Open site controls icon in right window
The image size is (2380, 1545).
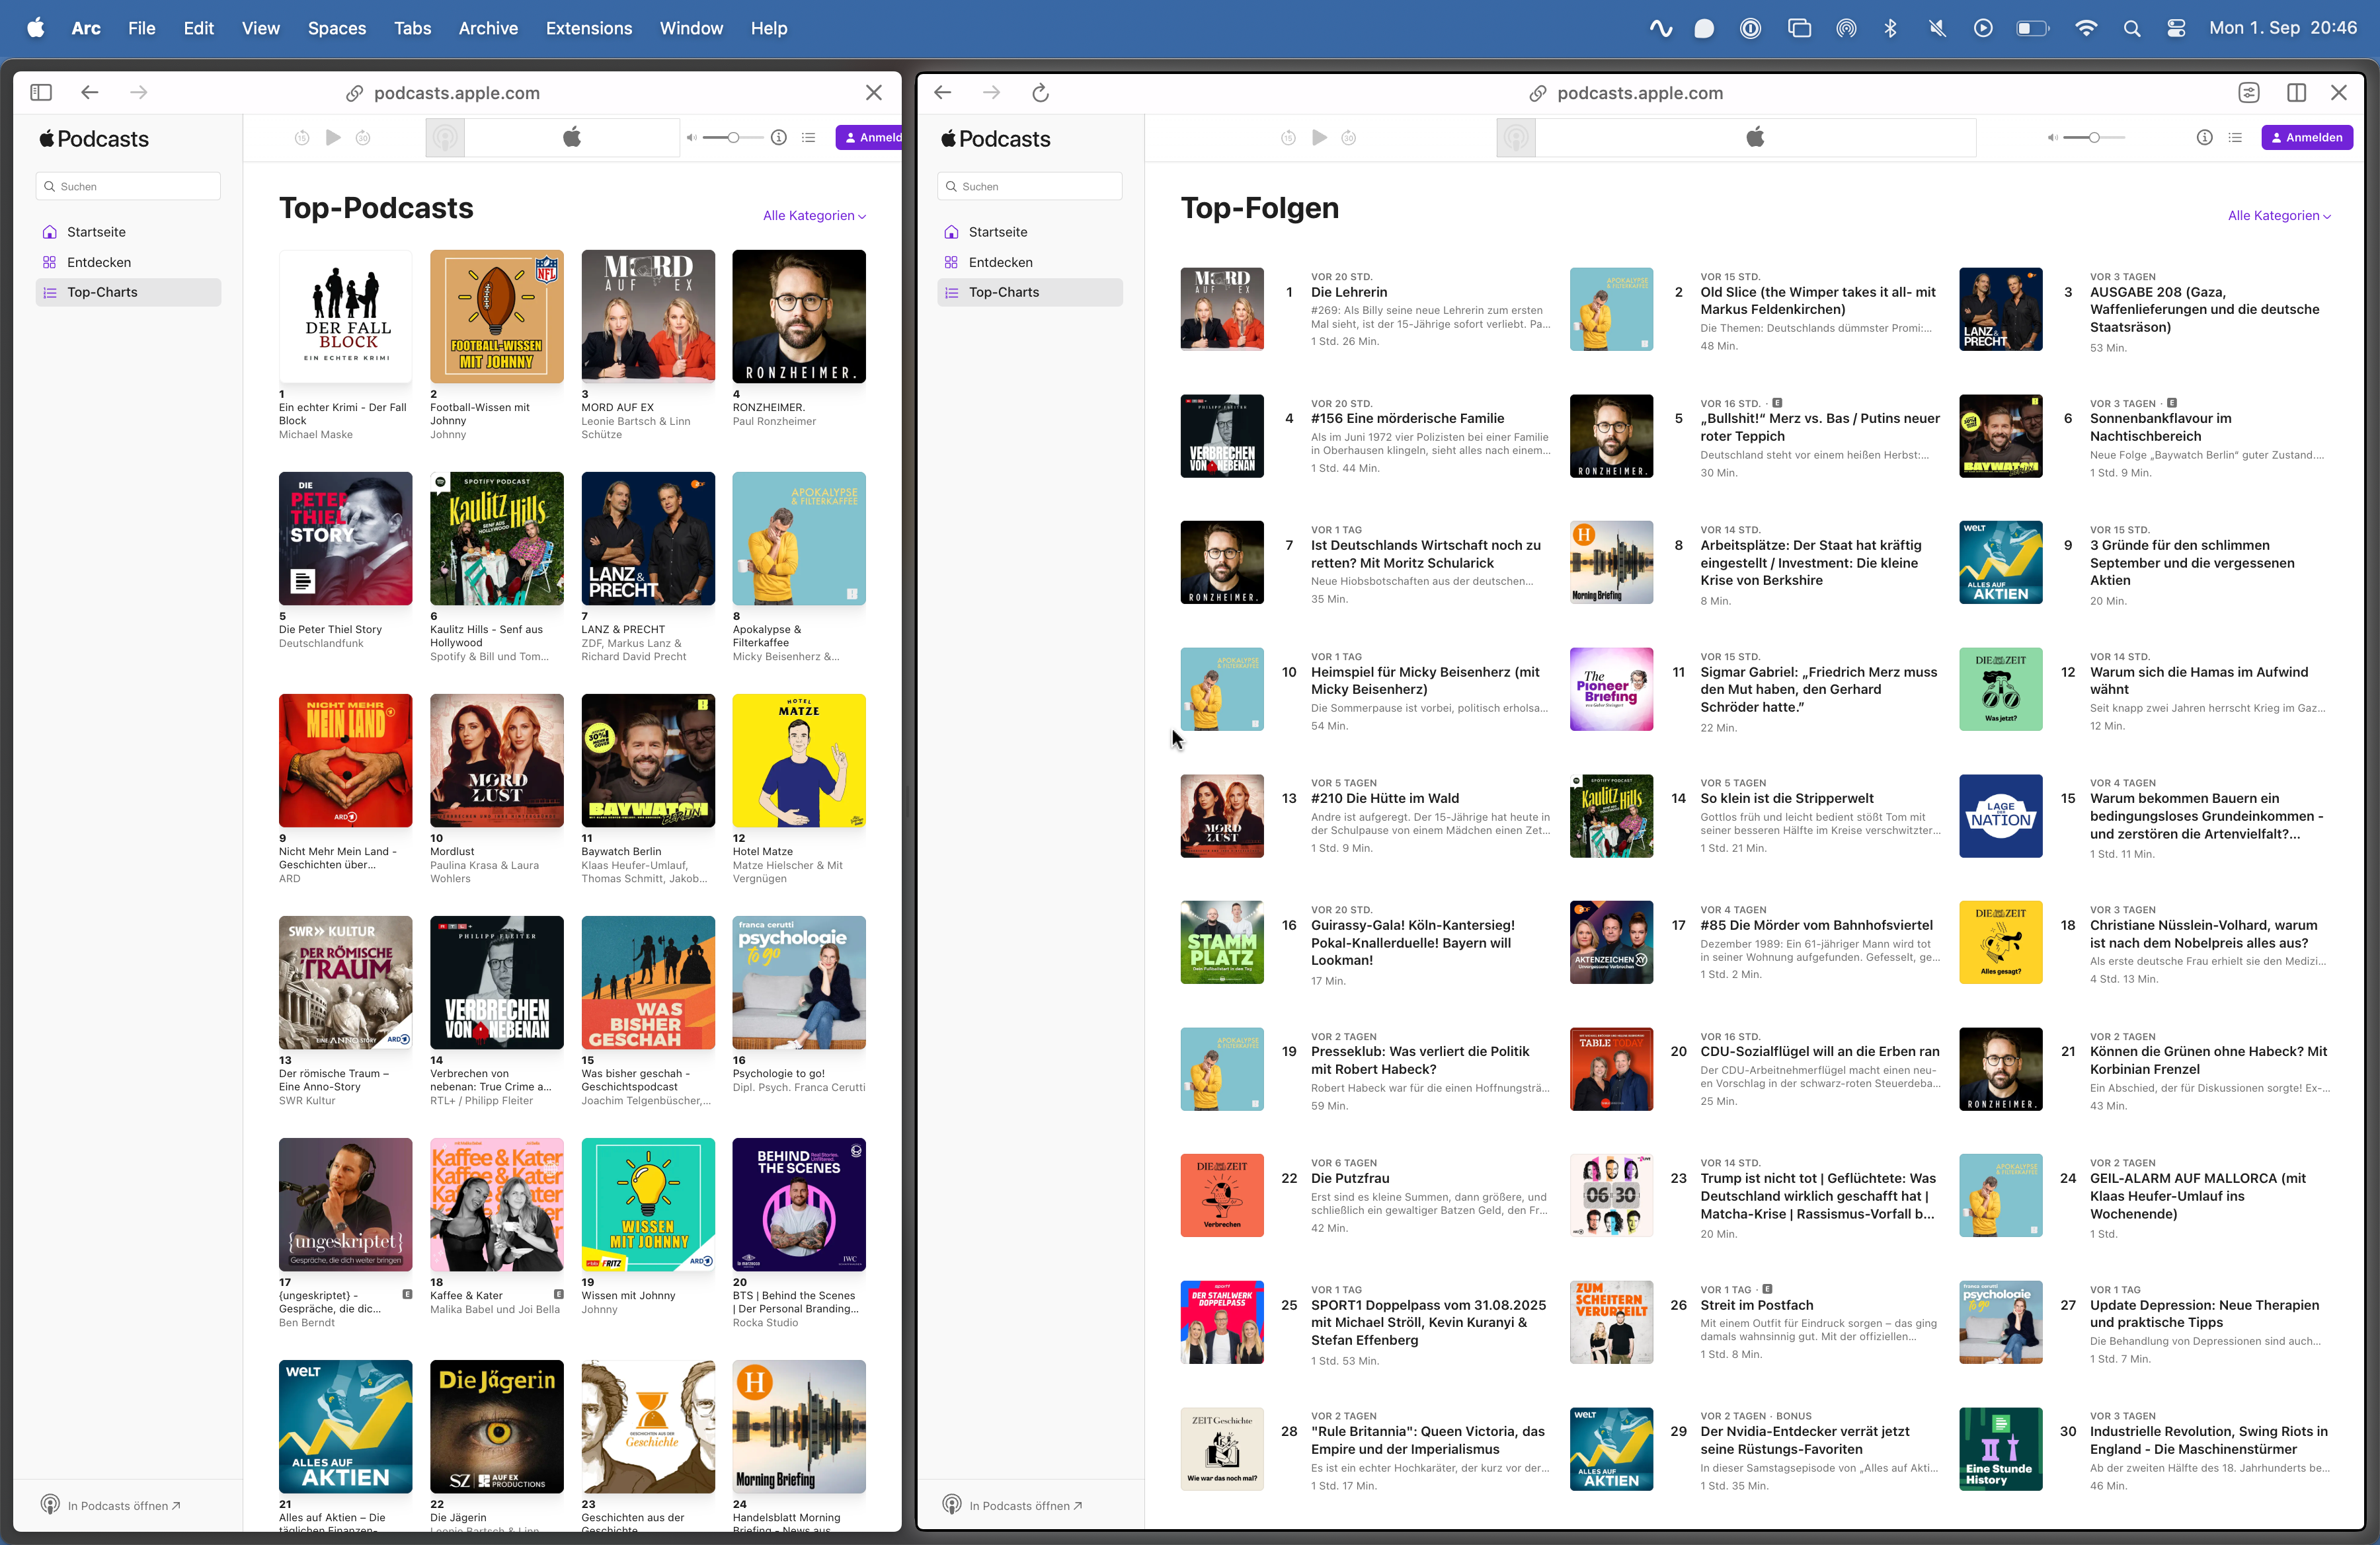pyautogui.click(x=2249, y=93)
